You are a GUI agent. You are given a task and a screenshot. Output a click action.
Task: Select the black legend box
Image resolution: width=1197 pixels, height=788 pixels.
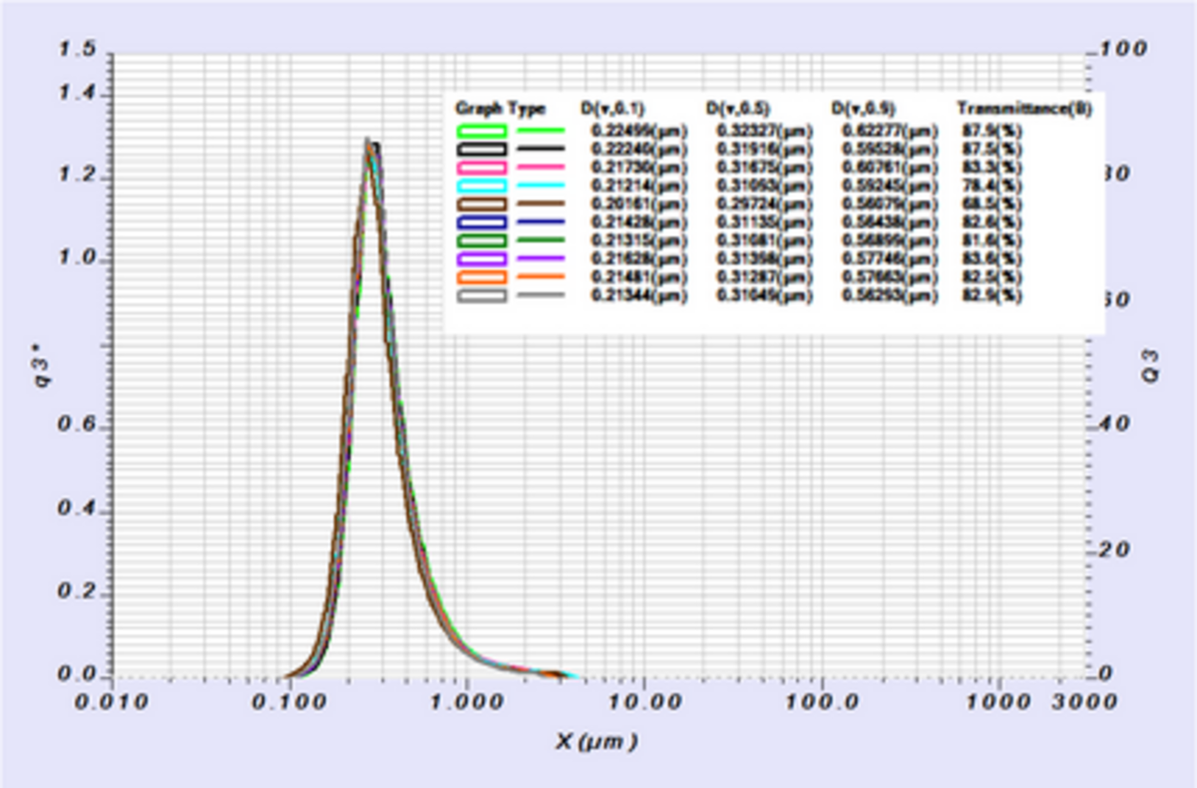tap(483, 149)
